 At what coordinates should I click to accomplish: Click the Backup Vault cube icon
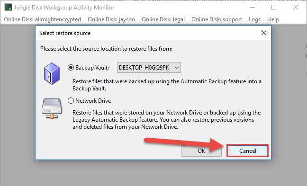tap(52, 73)
